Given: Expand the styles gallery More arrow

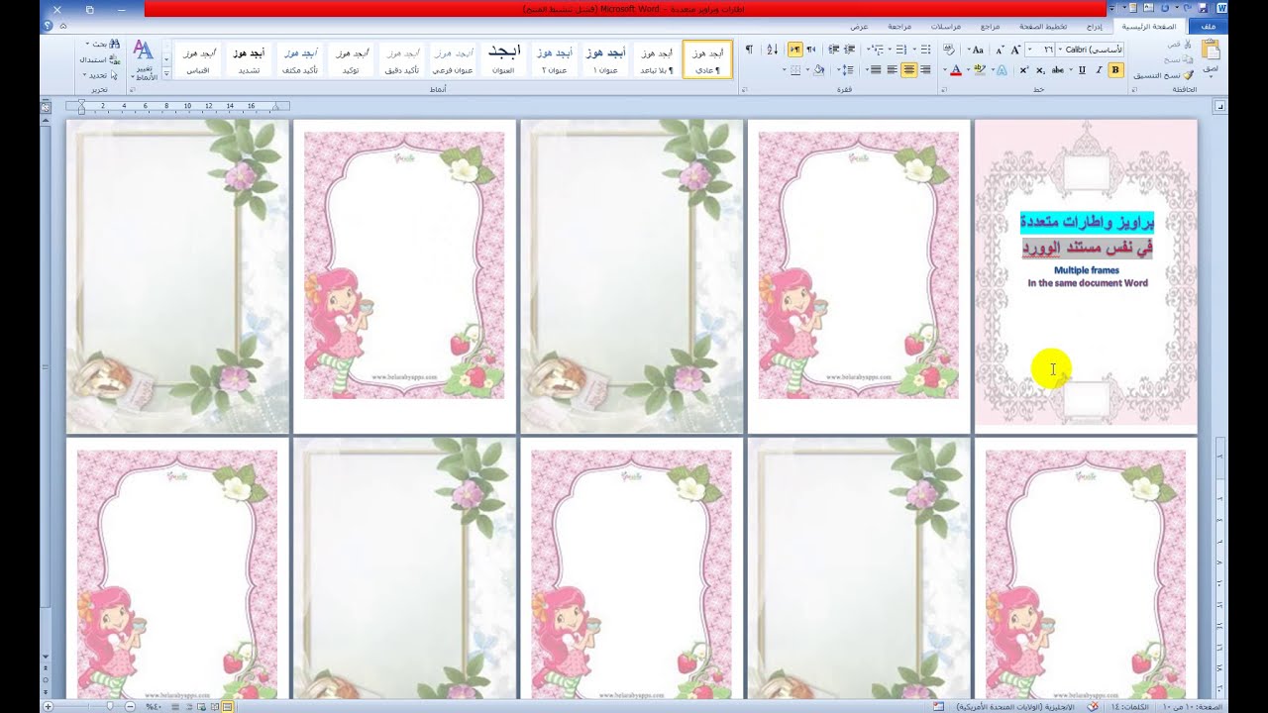Looking at the screenshot, I should pyautogui.click(x=167, y=72).
